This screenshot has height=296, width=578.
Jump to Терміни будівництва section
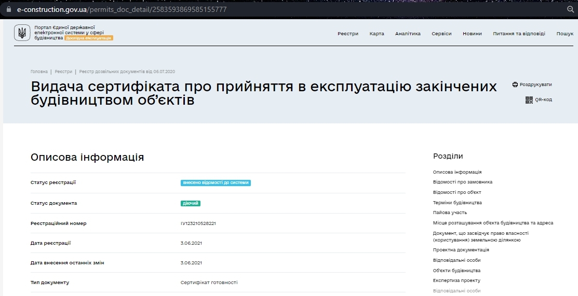point(457,203)
